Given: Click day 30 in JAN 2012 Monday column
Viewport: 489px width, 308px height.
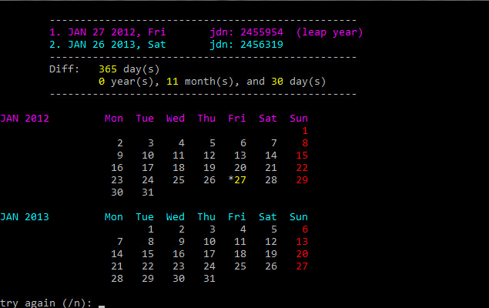Looking at the screenshot, I should coord(117,192).
